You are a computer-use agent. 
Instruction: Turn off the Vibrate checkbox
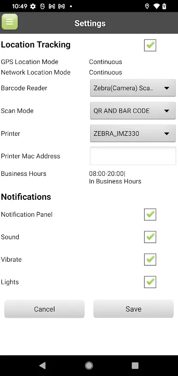[x=150, y=259]
